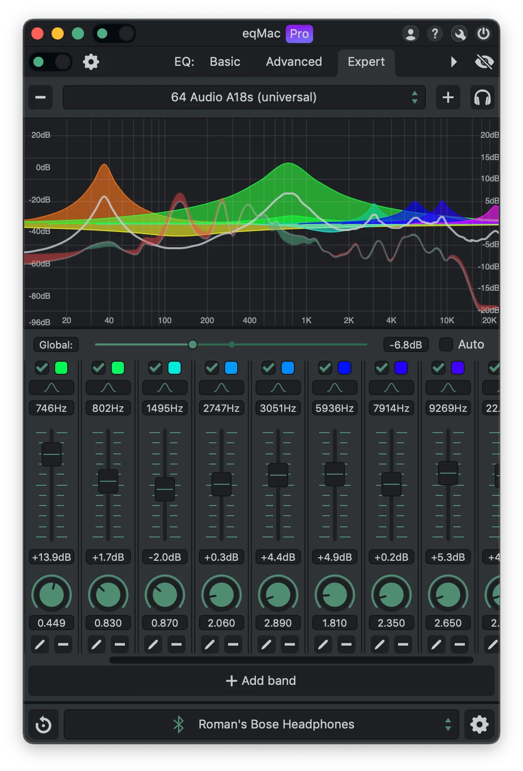Image resolution: width=523 pixels, height=771 pixels.
Task: Uncheck the 1495Hz band enable checkbox
Action: (x=155, y=368)
